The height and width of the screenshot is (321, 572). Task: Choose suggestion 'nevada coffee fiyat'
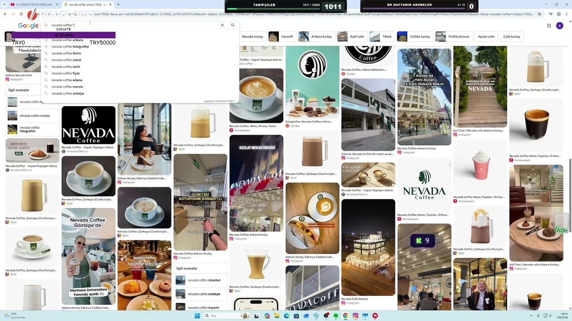coord(140,74)
